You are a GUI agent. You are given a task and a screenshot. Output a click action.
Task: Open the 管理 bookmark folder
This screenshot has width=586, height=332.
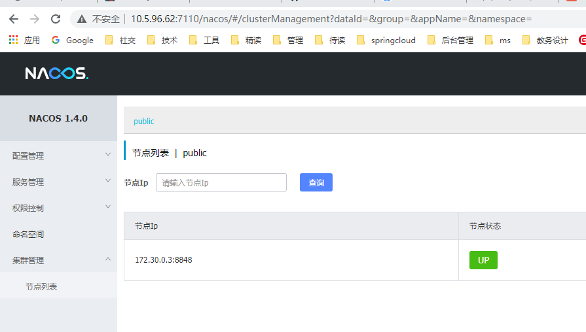coord(288,41)
